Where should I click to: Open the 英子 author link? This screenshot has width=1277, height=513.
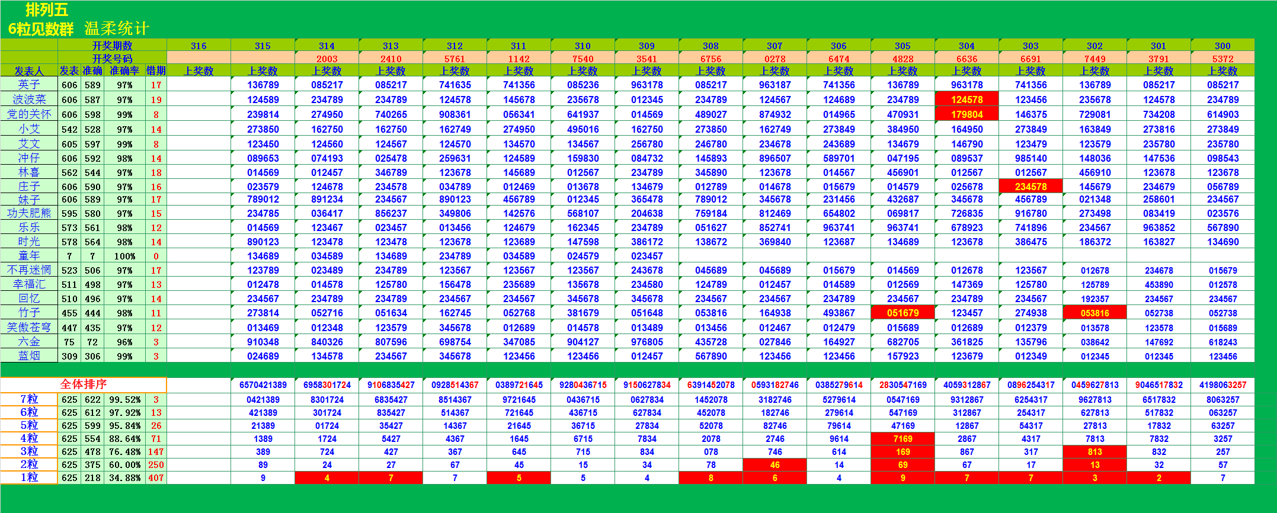pos(29,85)
